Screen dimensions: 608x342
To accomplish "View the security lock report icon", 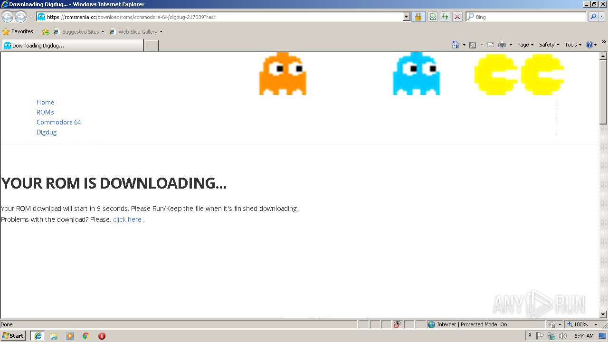I will pos(418,17).
